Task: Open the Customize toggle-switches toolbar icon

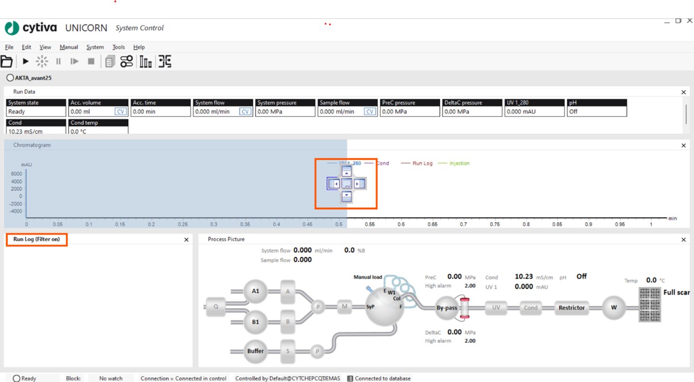Action: click(127, 62)
